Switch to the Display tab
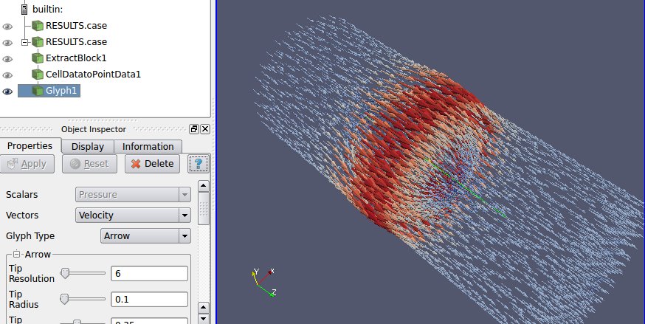Viewport: 645px width, 324px height. point(87,146)
